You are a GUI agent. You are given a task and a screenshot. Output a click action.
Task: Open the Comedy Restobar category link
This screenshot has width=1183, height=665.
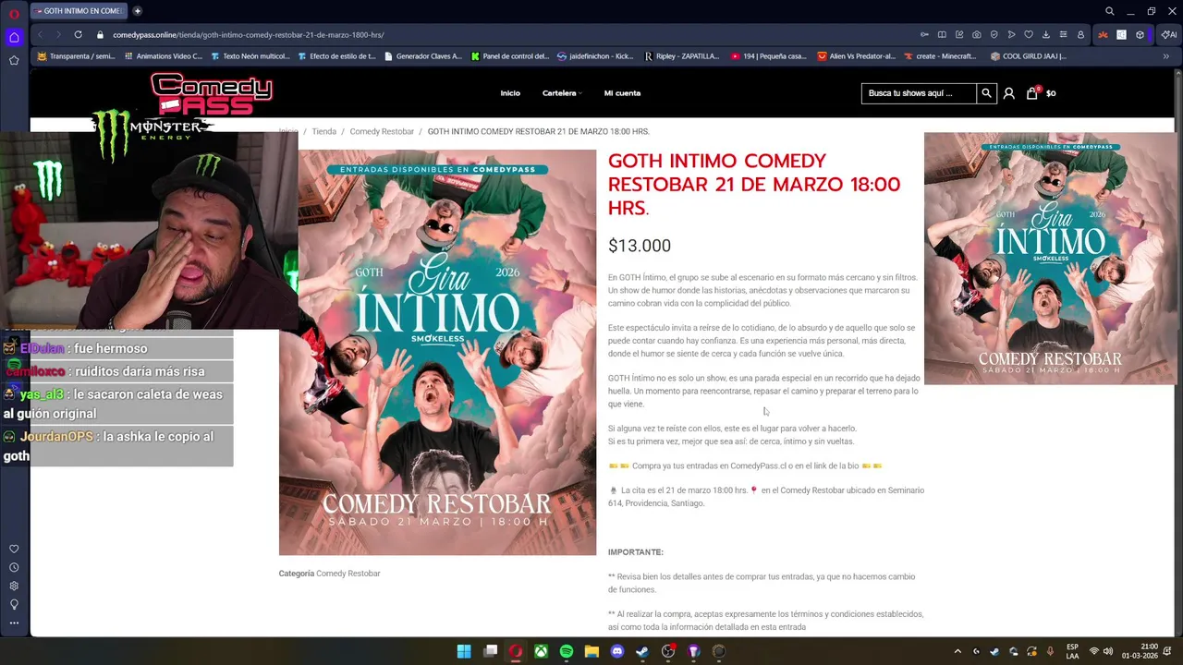(x=348, y=574)
